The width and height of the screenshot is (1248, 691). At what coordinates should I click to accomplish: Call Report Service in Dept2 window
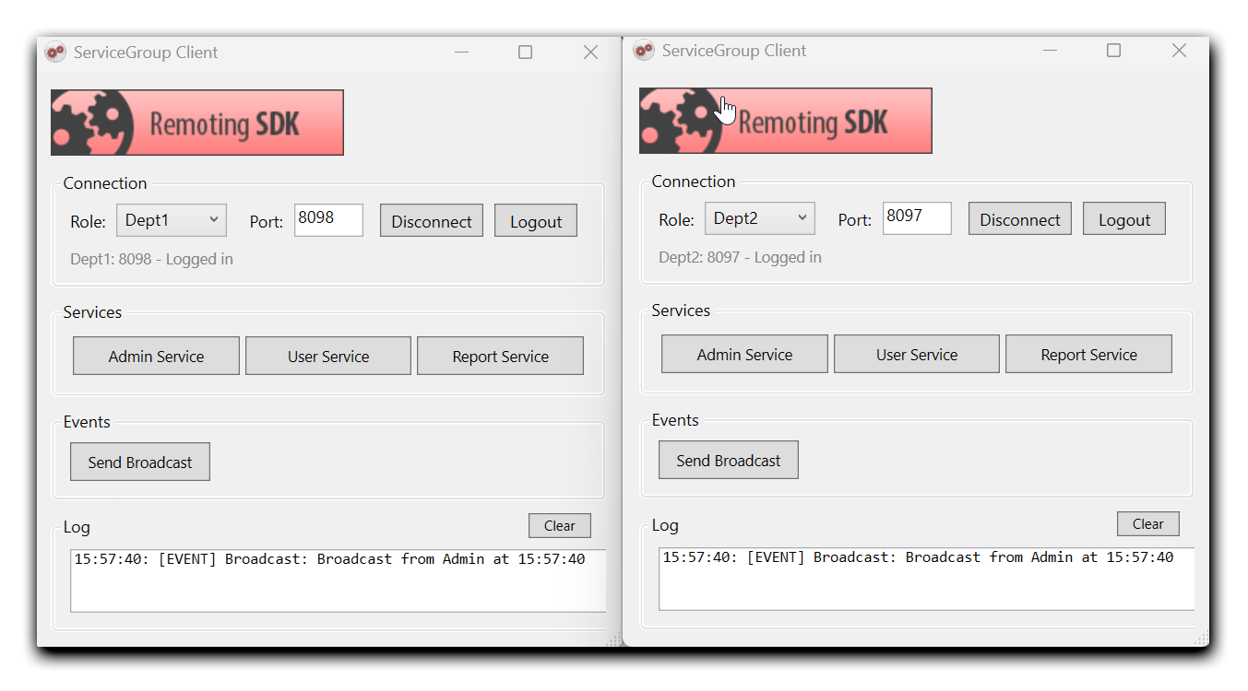tap(1088, 354)
